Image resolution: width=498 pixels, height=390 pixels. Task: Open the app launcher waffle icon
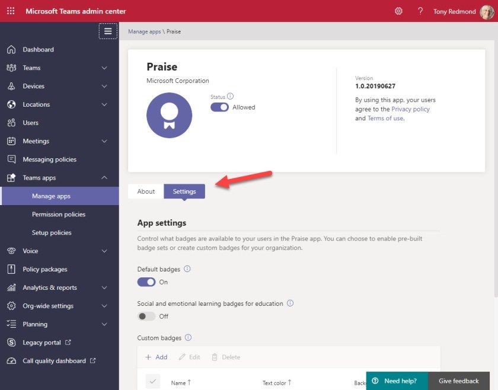pyautogui.click(x=10, y=11)
